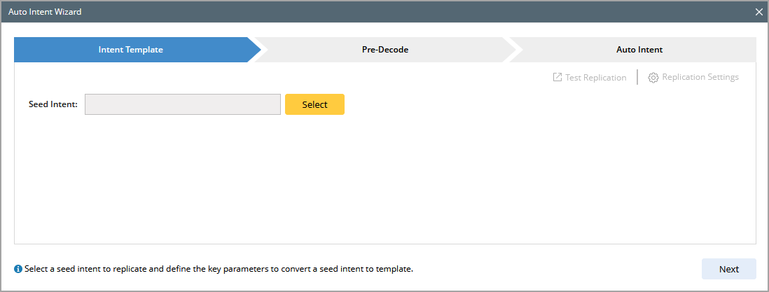This screenshot has width=769, height=292.
Task: Jump to the Auto Intent step
Action: coord(639,50)
